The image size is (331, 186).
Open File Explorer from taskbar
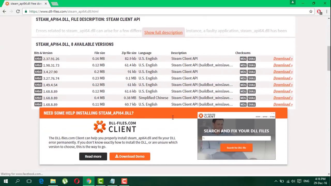click(53, 181)
